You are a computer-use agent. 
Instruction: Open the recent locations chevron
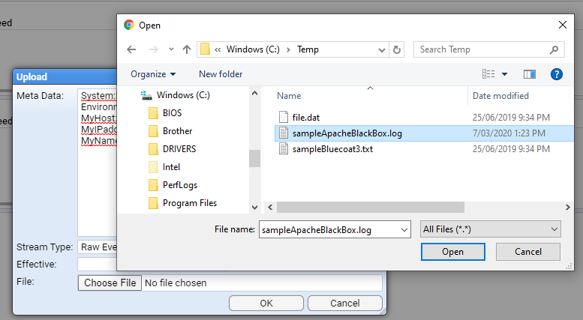tap(170, 49)
